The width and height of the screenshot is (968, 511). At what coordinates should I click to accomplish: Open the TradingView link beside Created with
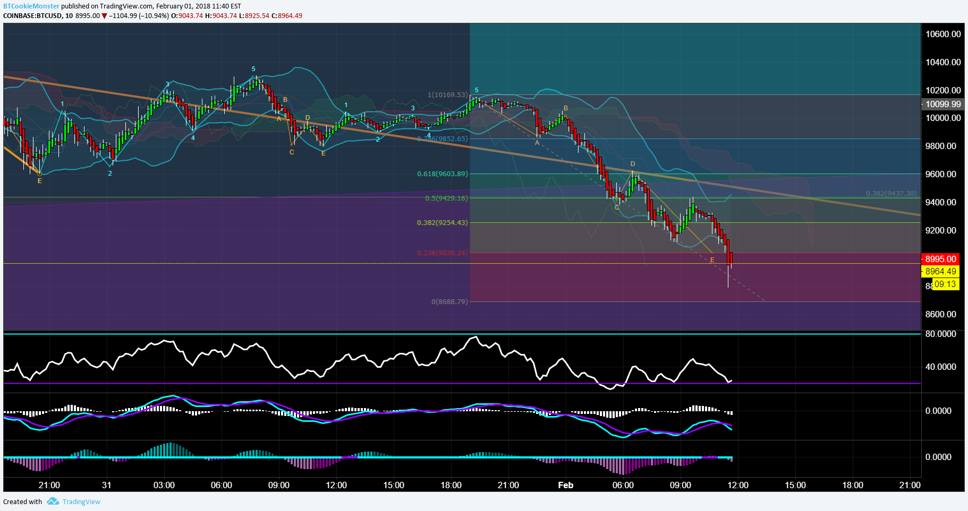[x=81, y=502]
